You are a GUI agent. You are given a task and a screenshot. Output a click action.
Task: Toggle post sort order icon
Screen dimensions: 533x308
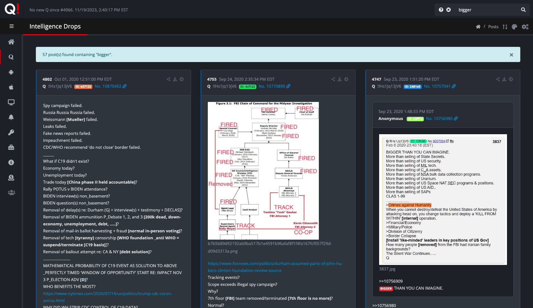coord(505,27)
